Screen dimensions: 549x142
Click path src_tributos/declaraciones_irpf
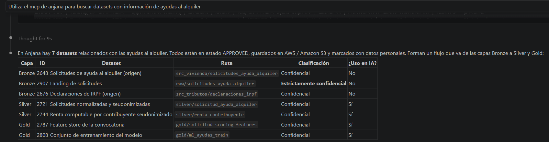pyautogui.click(x=216, y=94)
